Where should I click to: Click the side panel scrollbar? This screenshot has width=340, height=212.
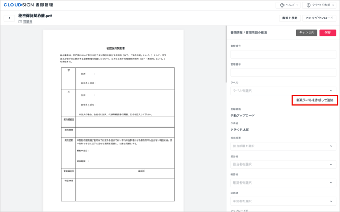click(x=226, y=54)
